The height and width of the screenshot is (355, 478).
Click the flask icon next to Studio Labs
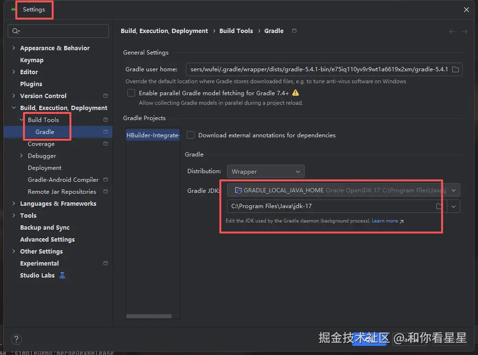tap(62, 275)
